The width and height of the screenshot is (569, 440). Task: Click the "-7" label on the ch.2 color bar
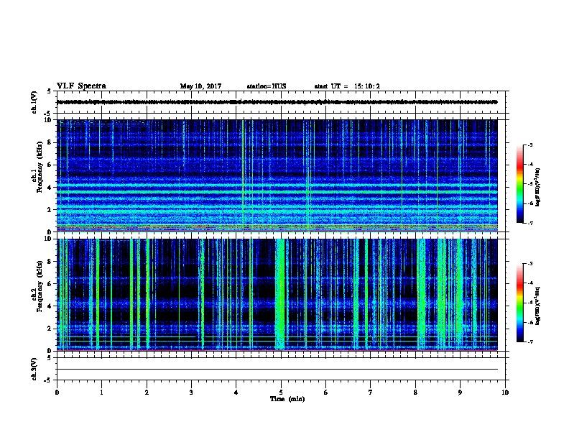click(529, 342)
